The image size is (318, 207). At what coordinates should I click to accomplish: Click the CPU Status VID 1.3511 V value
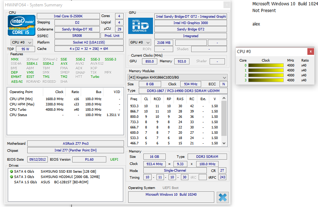tap(113, 115)
